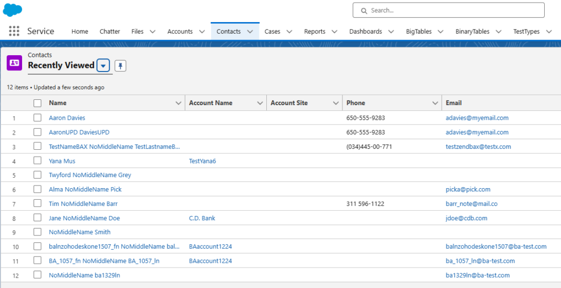Open the list view selector arrow
This screenshot has height=288, width=561.
pos(103,66)
